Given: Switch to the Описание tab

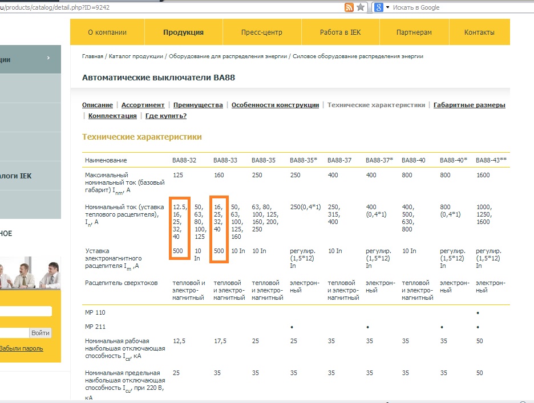Looking at the screenshot, I should pyautogui.click(x=98, y=105).
